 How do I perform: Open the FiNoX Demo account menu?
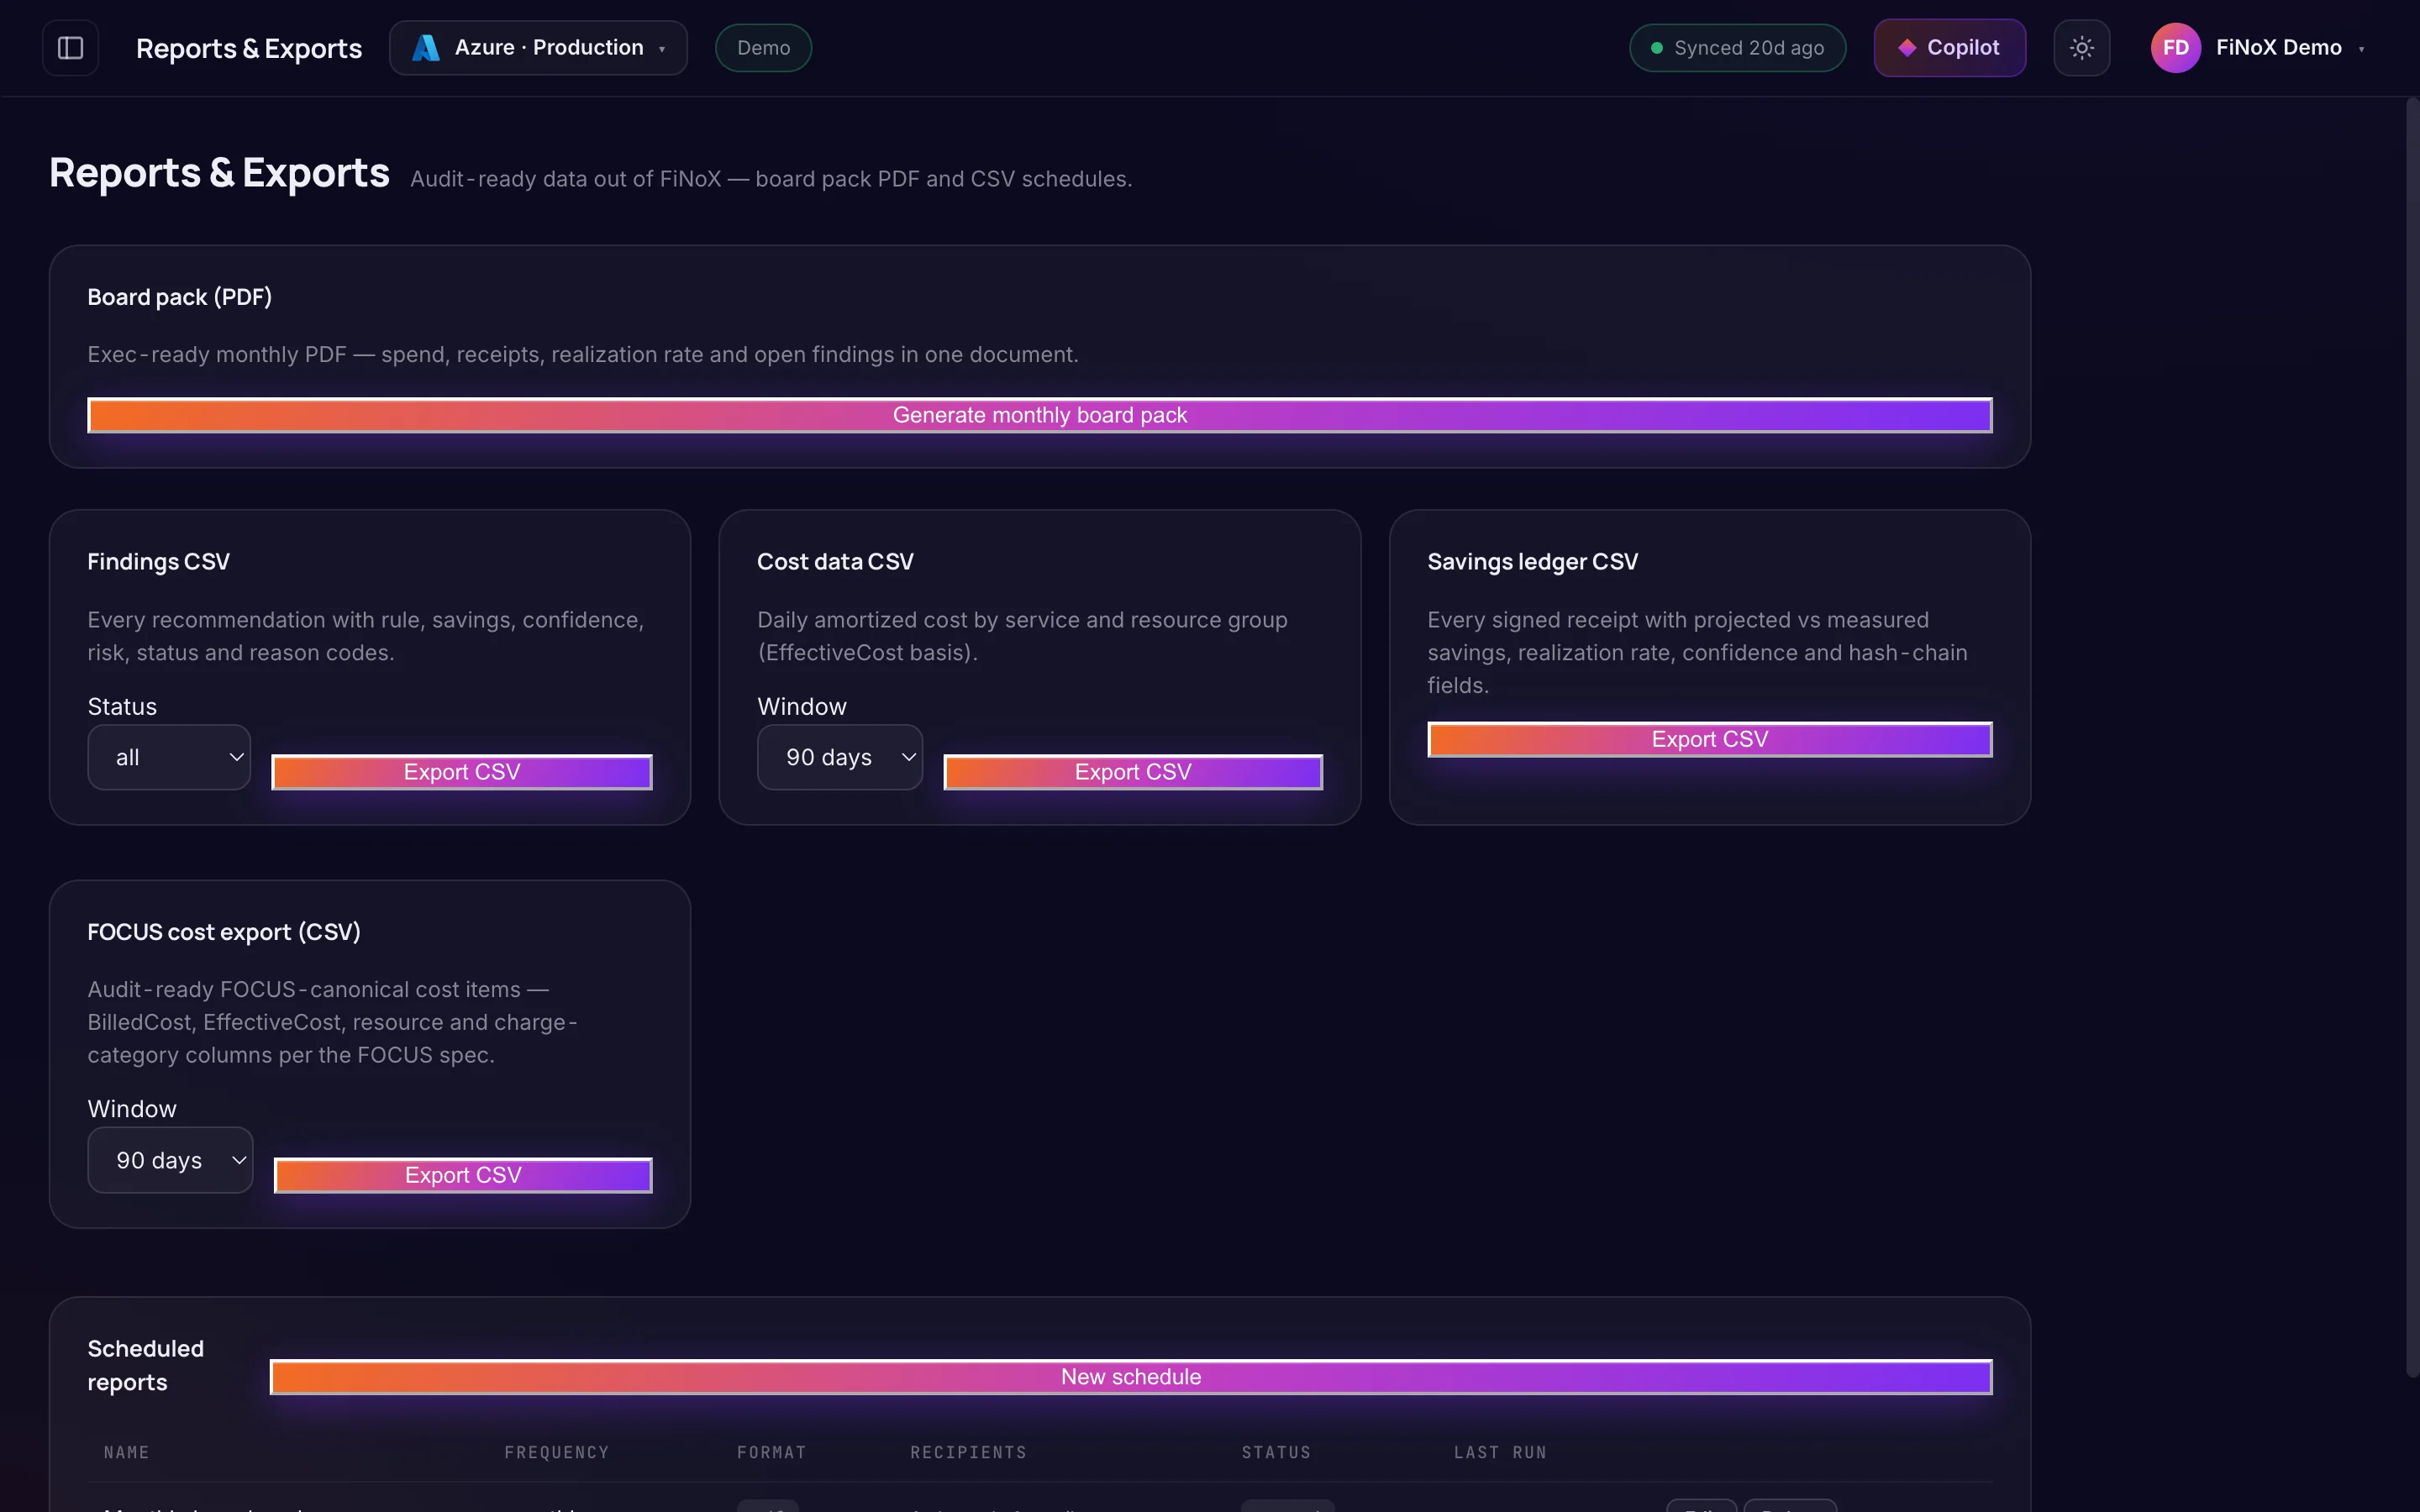pos(2259,48)
